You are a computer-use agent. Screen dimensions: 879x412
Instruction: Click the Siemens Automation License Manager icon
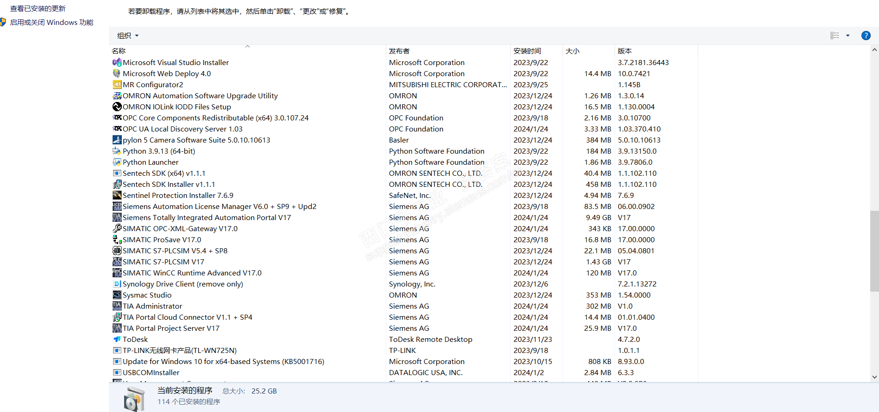click(117, 206)
